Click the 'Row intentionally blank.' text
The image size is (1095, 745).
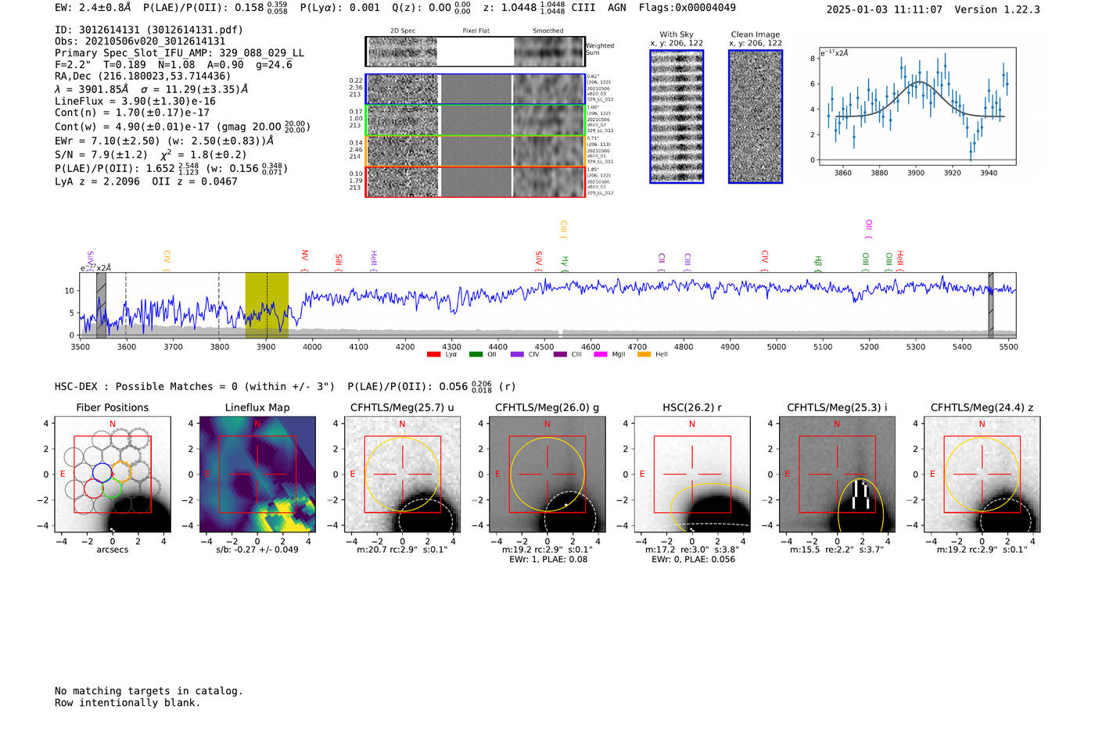(x=127, y=703)
